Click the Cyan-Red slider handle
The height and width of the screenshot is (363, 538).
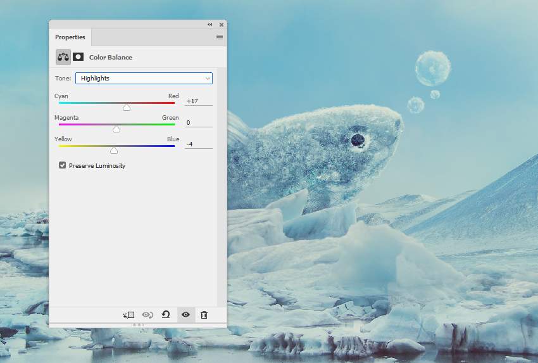[x=127, y=108]
